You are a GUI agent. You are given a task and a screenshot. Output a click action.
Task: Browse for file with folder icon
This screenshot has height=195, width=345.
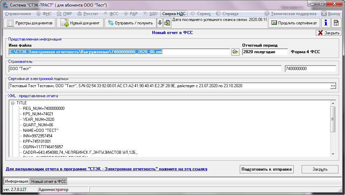pyautogui.click(x=235, y=52)
